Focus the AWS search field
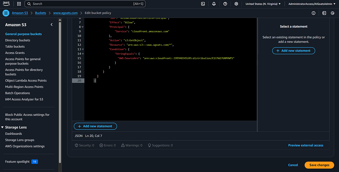 85,4
